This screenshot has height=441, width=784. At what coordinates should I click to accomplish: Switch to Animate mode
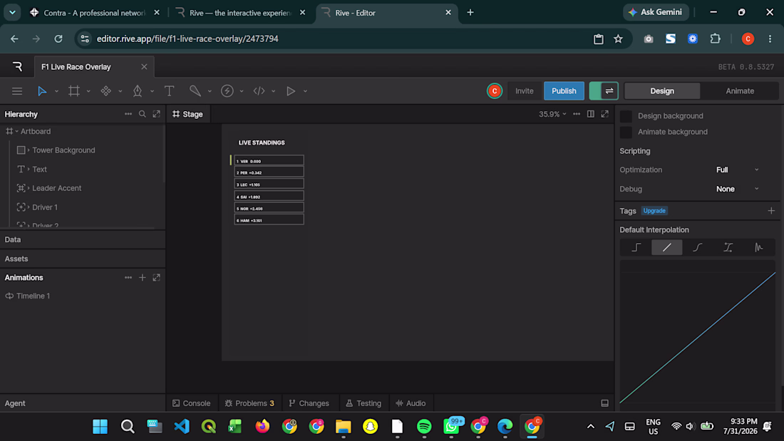pyautogui.click(x=740, y=91)
